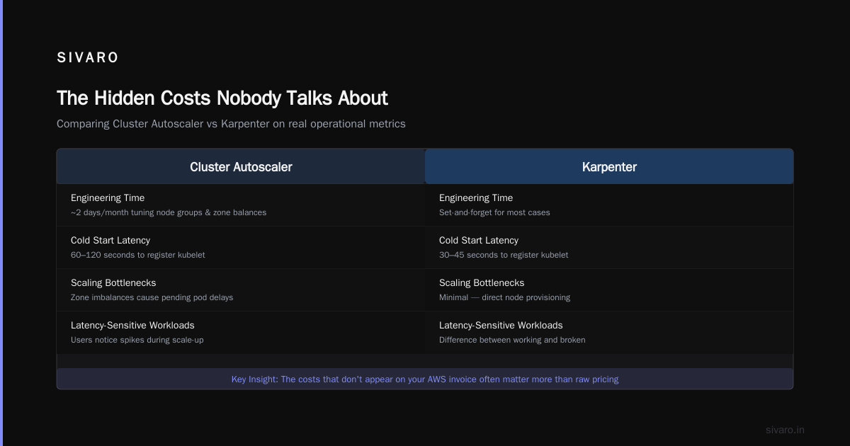Viewport: 850px width, 446px height.
Task: Click the 60–120 seconds kubelet text
Action: point(138,256)
